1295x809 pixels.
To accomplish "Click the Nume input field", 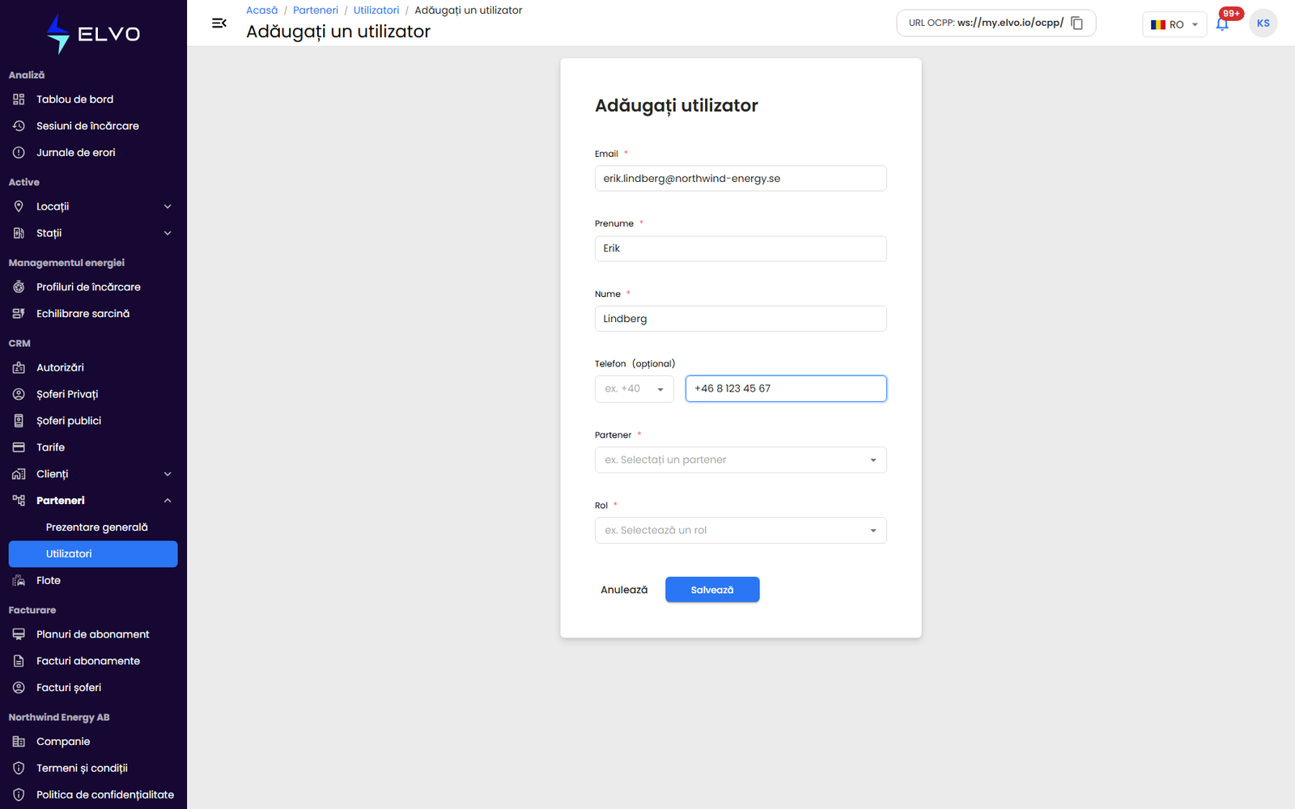I will tap(741, 319).
